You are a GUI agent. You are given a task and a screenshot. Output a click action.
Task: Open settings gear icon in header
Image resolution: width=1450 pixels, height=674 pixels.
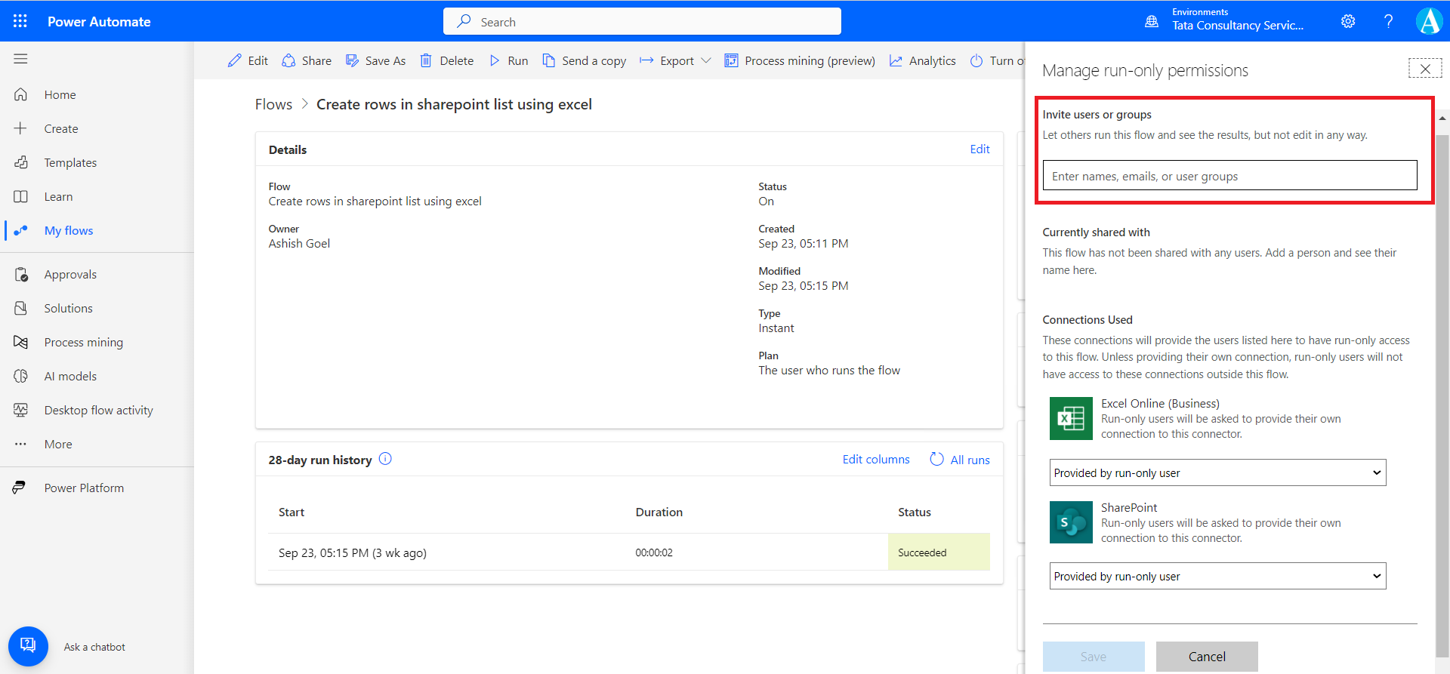(1348, 21)
